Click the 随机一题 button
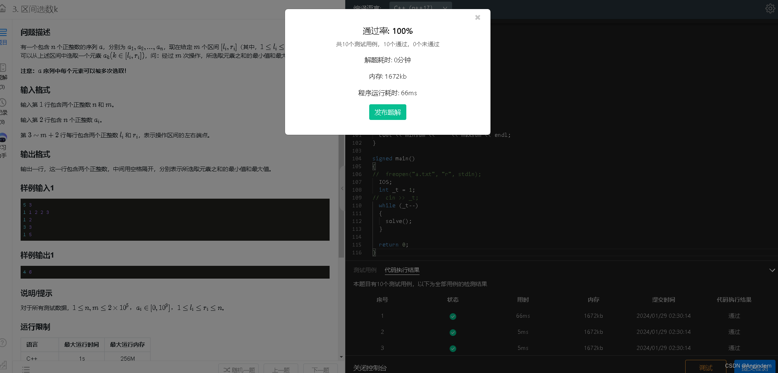This screenshot has width=778, height=373. coord(238,369)
